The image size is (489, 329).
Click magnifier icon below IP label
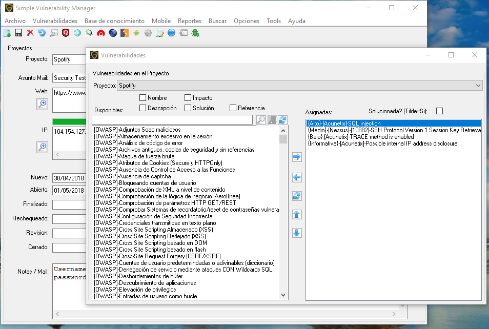pos(42,147)
